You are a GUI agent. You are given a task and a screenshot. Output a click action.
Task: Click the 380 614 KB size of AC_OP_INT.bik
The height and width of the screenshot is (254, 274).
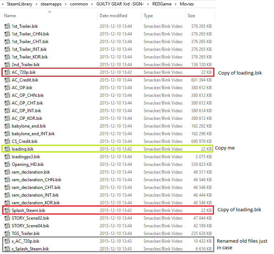201,111
